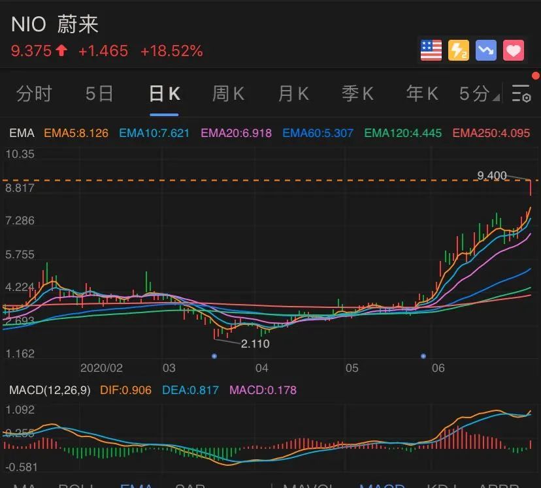The image size is (541, 488).
Task: Open the 季K quarterly candlestick tab
Action: (x=357, y=94)
